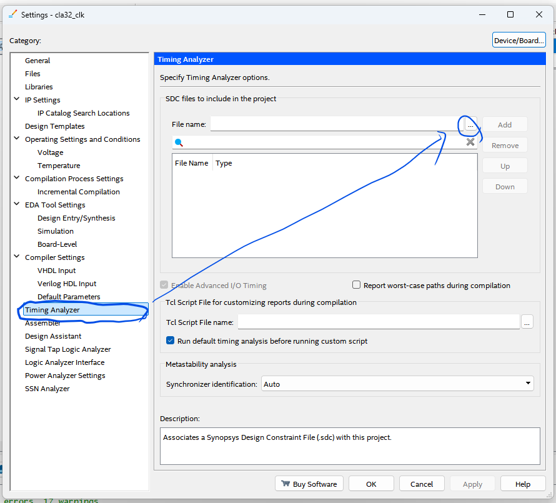Collapse the EDA Tool Settings category
Image resolution: width=556 pixels, height=503 pixels.
17,204
